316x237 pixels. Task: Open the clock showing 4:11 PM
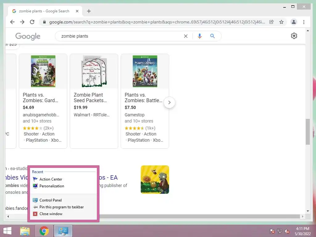pyautogui.click(x=302, y=231)
